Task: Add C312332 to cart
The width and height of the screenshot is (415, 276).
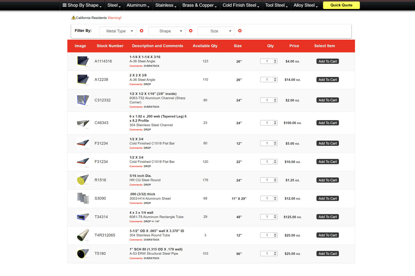Action: coord(327,100)
